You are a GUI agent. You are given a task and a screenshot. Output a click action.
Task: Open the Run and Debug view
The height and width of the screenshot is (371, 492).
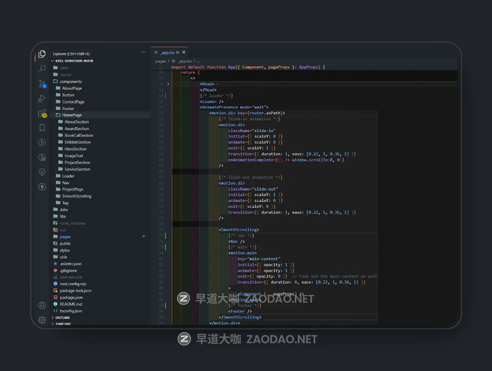point(42,99)
